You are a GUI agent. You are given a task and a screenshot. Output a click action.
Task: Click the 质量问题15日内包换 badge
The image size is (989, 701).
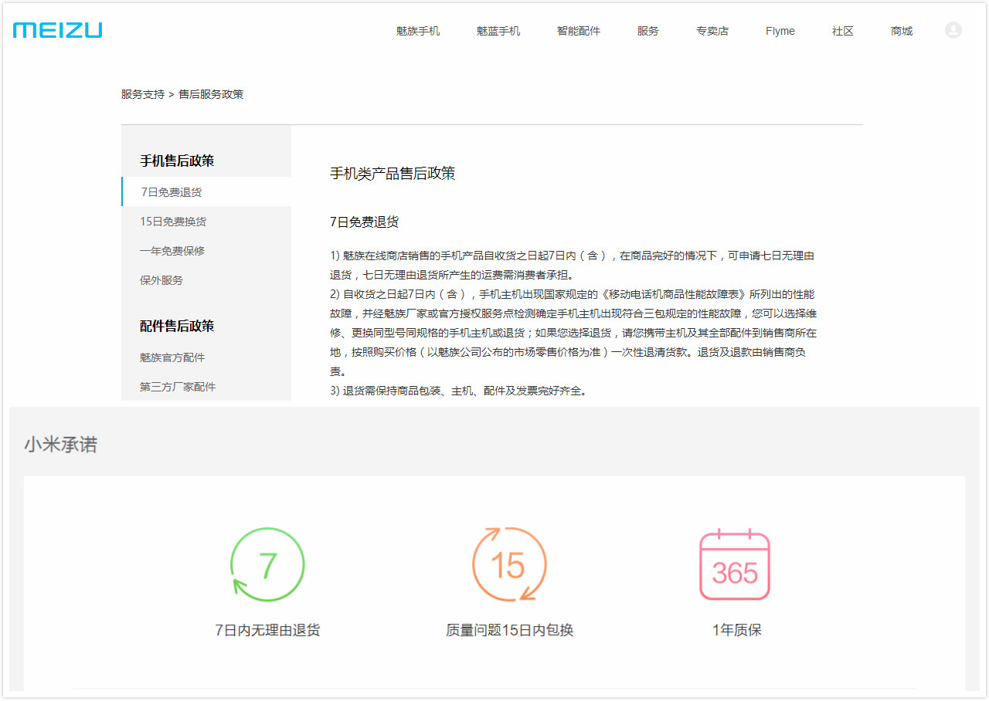pos(508,630)
